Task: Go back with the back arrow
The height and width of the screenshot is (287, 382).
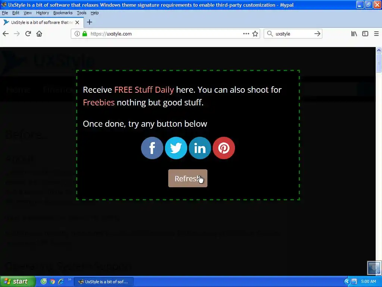Action: tap(6, 34)
